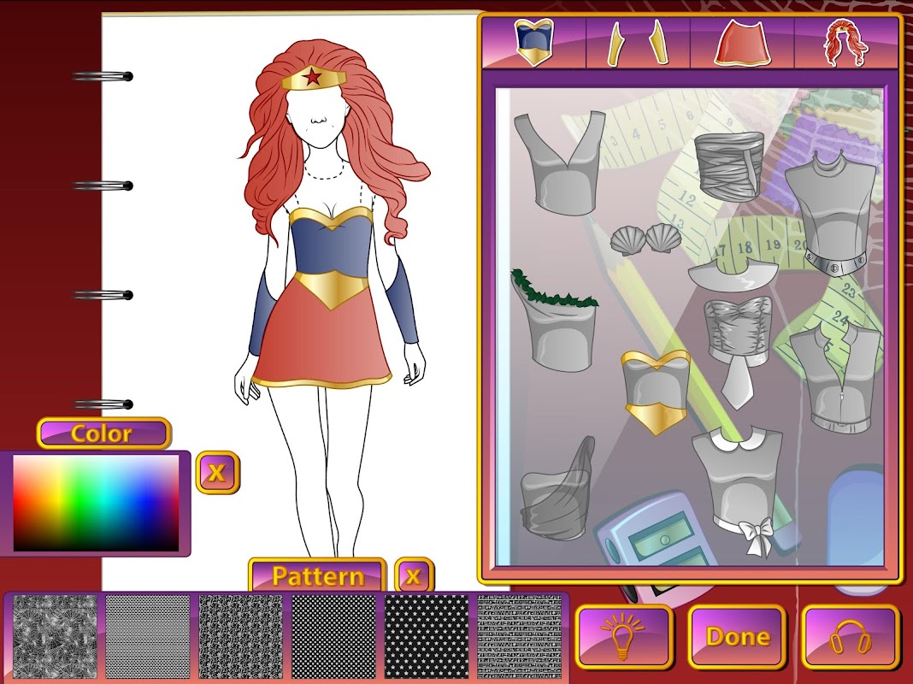Pick the sleeveless high-collar belted top
Screen dimensions: 913x684
(831, 214)
